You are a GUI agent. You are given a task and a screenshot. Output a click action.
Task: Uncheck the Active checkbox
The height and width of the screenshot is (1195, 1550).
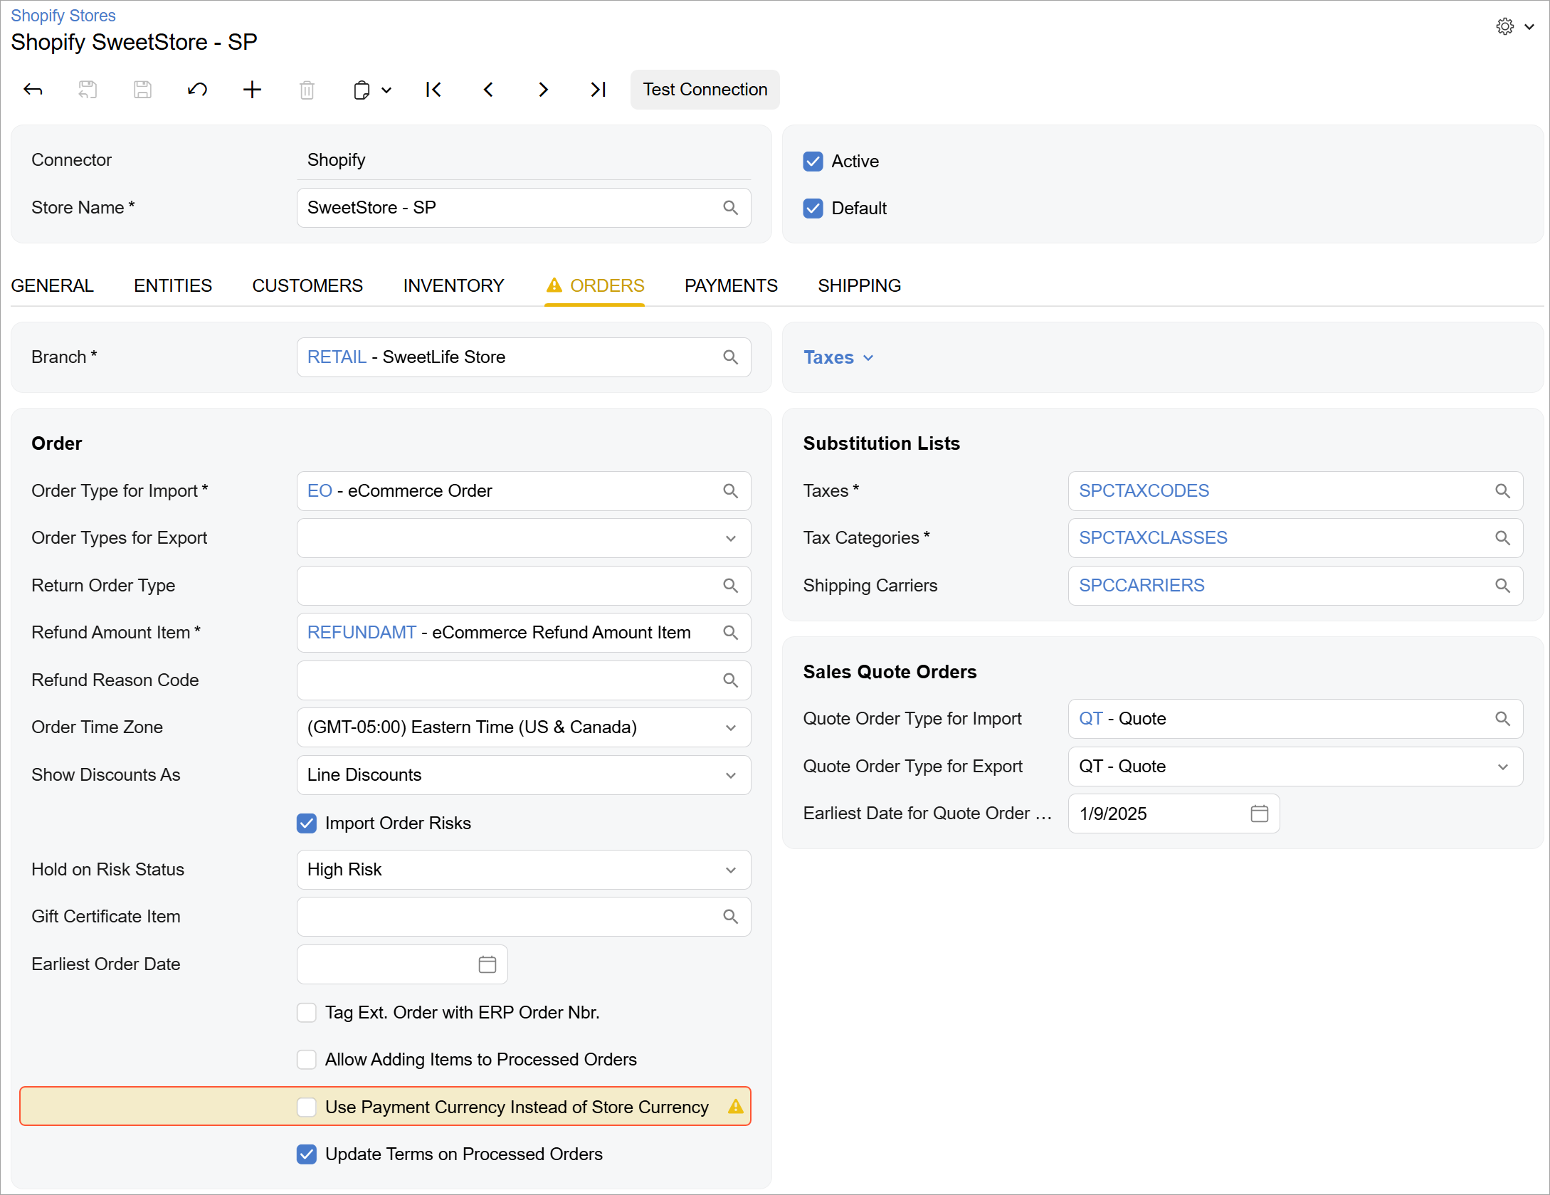(813, 162)
